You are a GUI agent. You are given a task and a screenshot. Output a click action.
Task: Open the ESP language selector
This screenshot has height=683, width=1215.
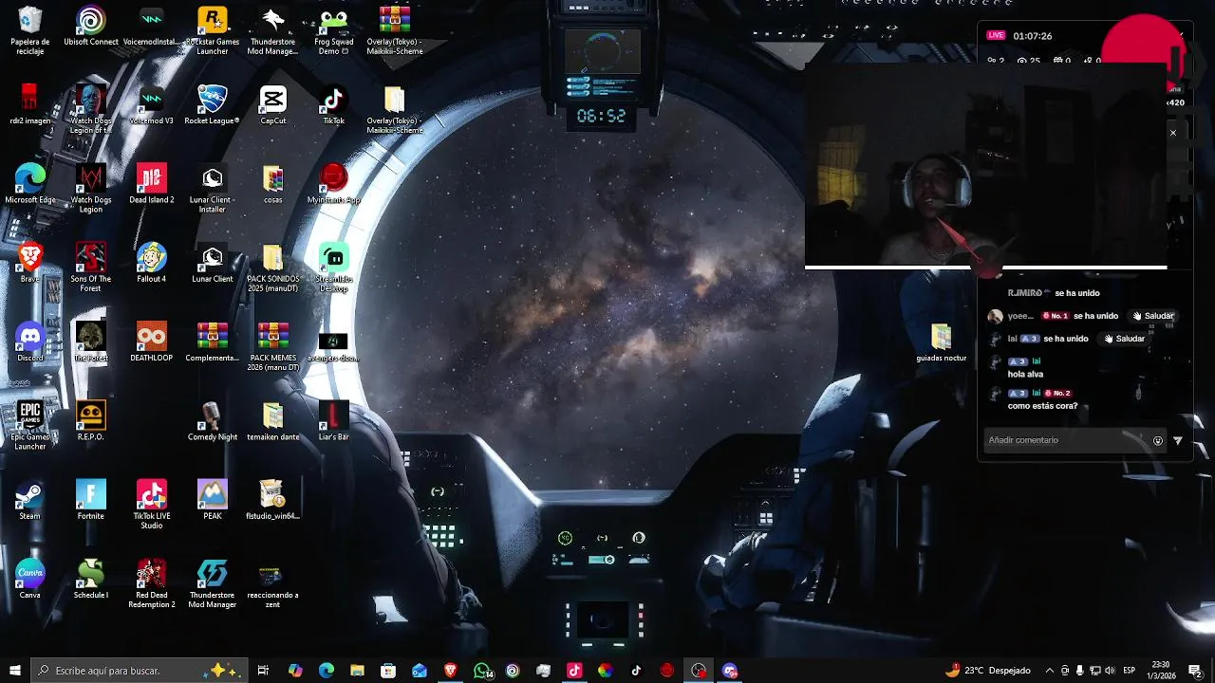[x=1130, y=671]
